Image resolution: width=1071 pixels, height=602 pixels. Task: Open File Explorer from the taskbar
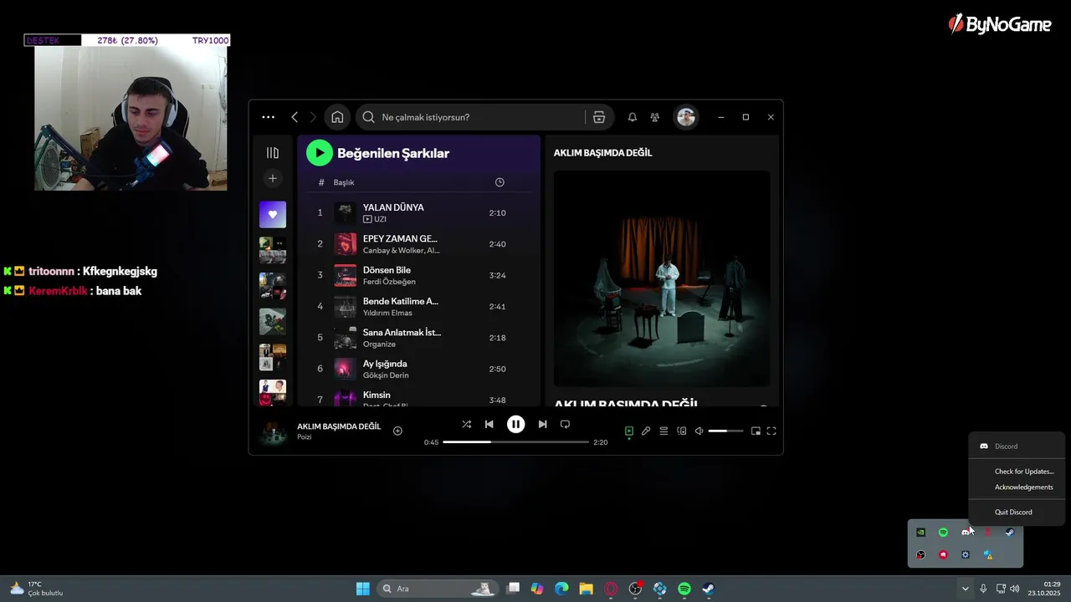[586, 589]
